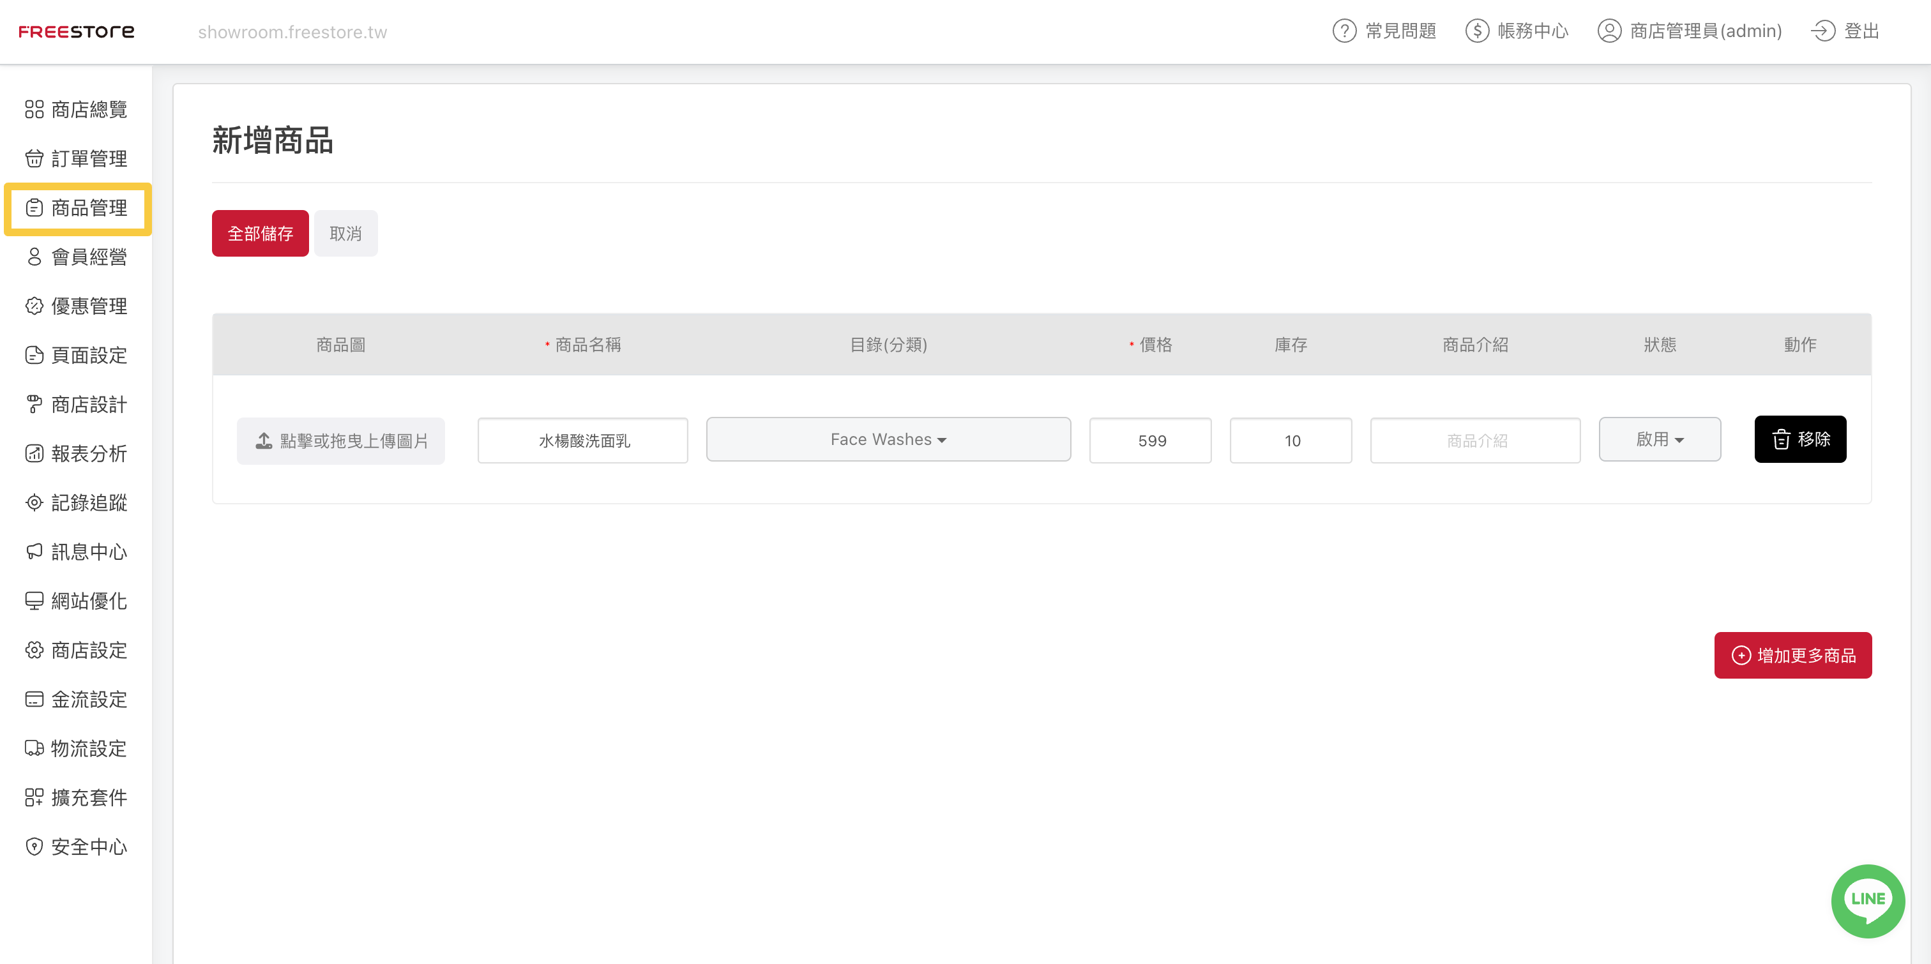The width and height of the screenshot is (1931, 964).
Task: Click the trash icon in 移除 button
Action: [1781, 439]
